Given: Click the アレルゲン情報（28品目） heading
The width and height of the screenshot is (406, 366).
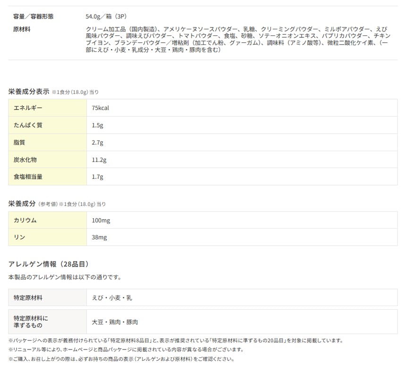Looking at the screenshot, I should (x=50, y=264).
